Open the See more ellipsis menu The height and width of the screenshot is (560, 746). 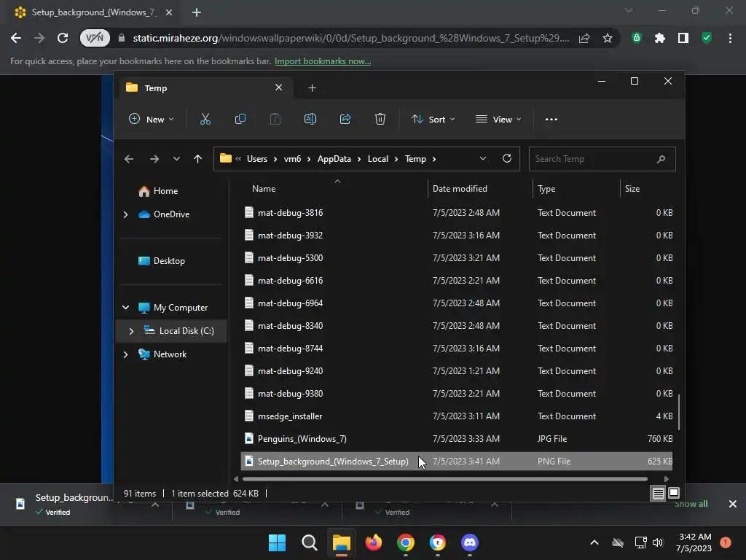point(551,120)
